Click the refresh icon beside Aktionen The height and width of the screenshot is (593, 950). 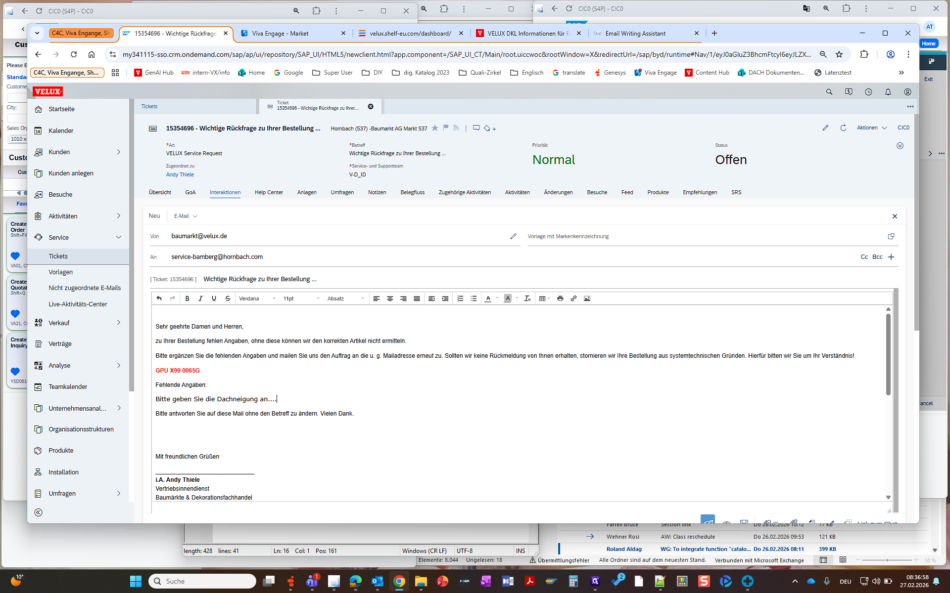click(843, 128)
